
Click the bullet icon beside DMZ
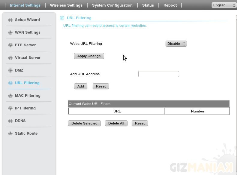coord(10,70)
